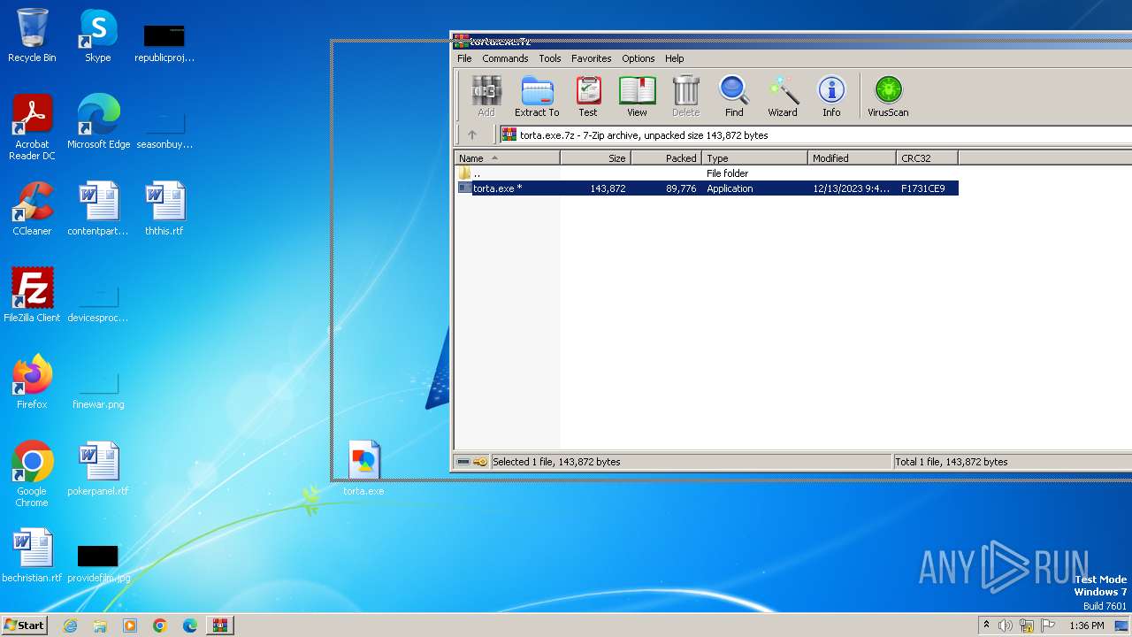This screenshot has height=637, width=1132.
Task: Open Skype desktop shortcut
Action: pos(97,35)
